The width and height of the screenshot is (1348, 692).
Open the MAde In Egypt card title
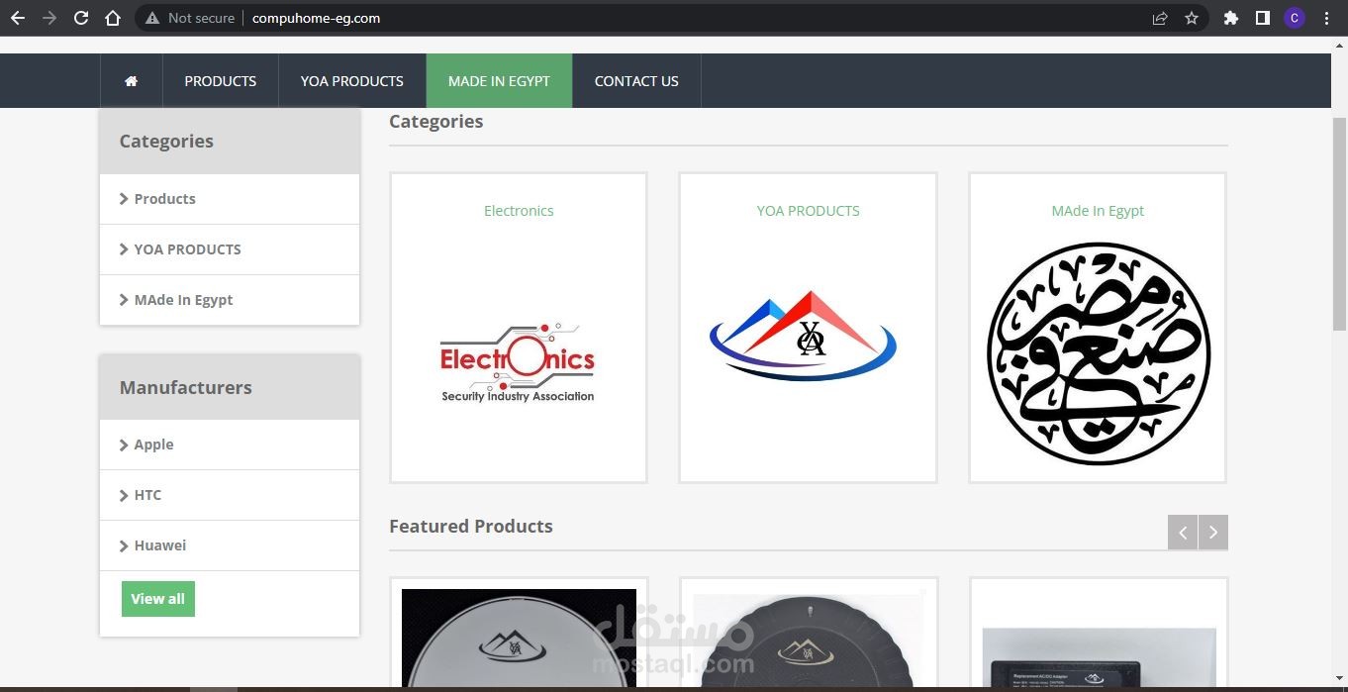(1098, 211)
